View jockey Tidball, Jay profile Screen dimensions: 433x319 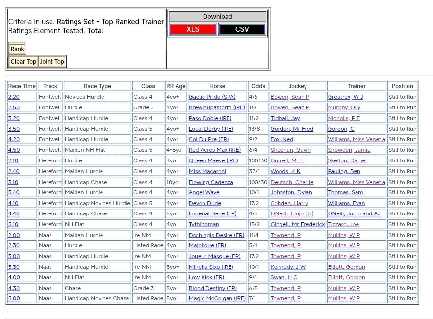tap(285, 118)
